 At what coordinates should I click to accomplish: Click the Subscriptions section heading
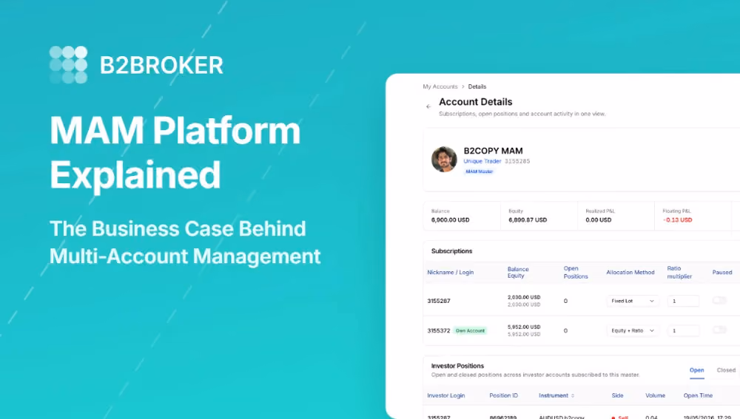point(451,251)
